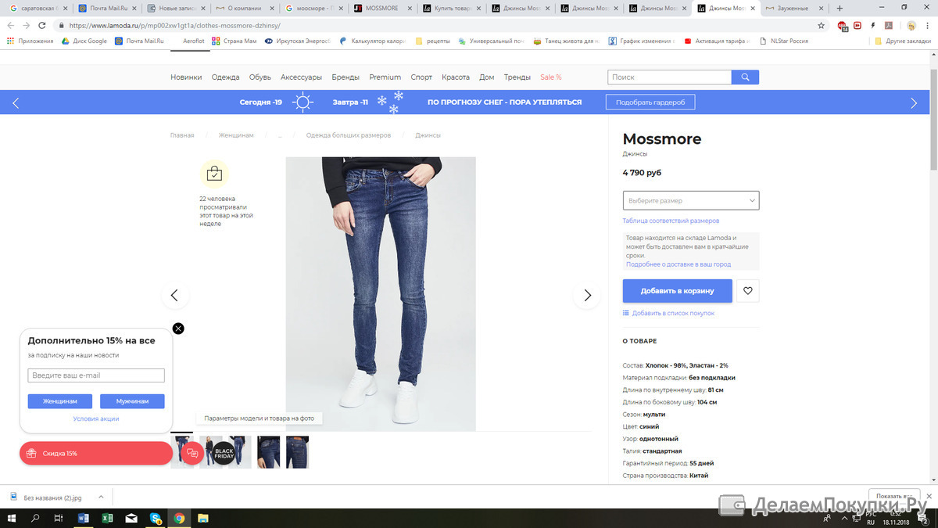Open Подробнее о доставке в ваш город

(678, 264)
